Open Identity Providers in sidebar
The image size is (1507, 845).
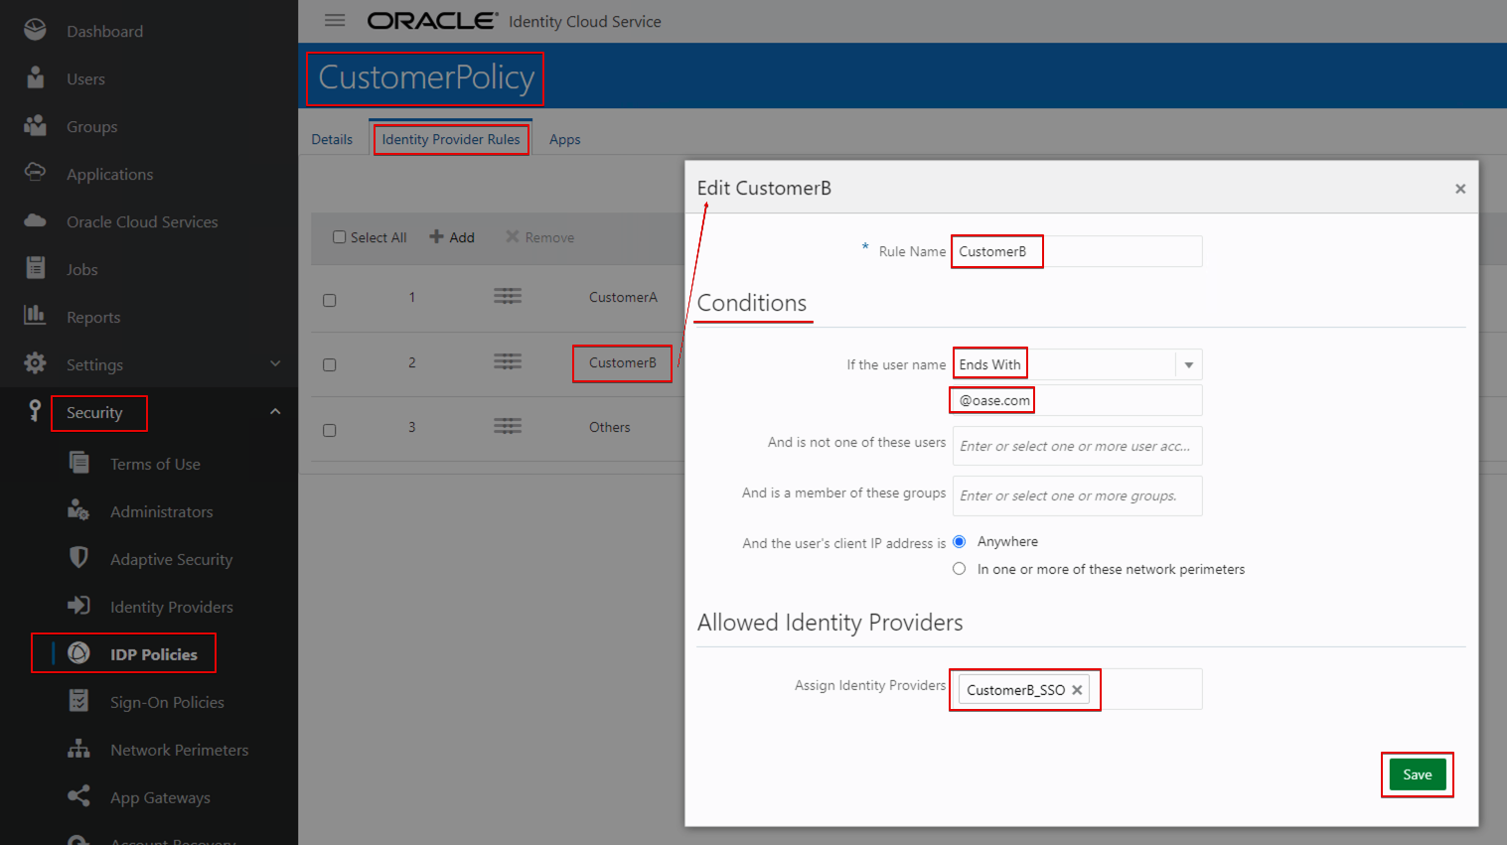click(172, 607)
